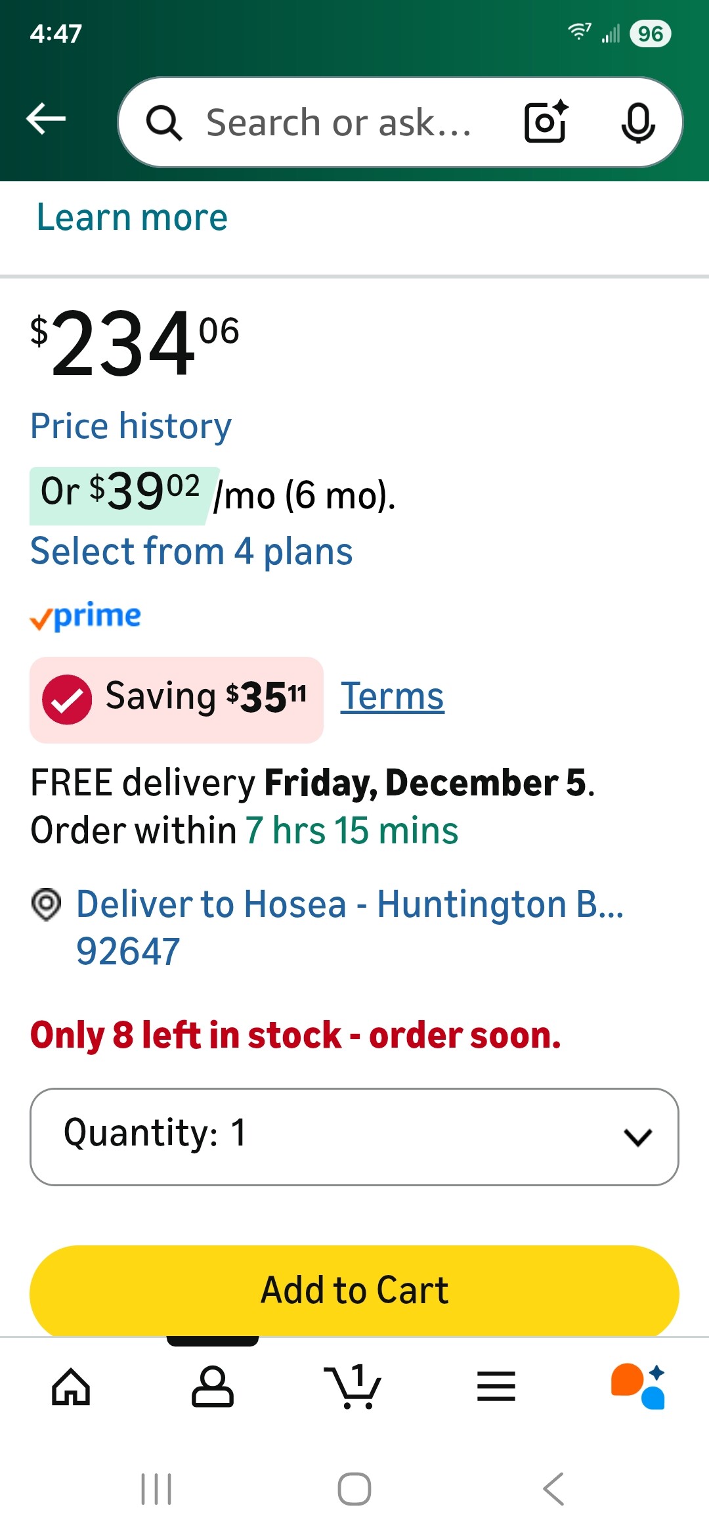The image size is (709, 1537).
Task: Tap the camera lens search icon
Action: pyautogui.click(x=546, y=122)
